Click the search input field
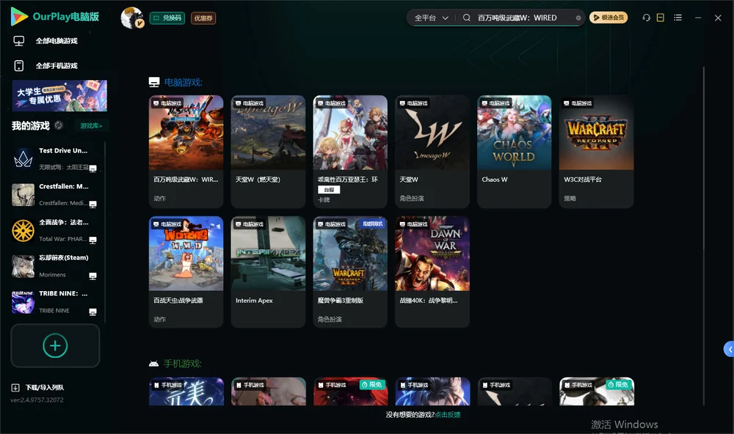This screenshot has width=734, height=434. (x=524, y=18)
